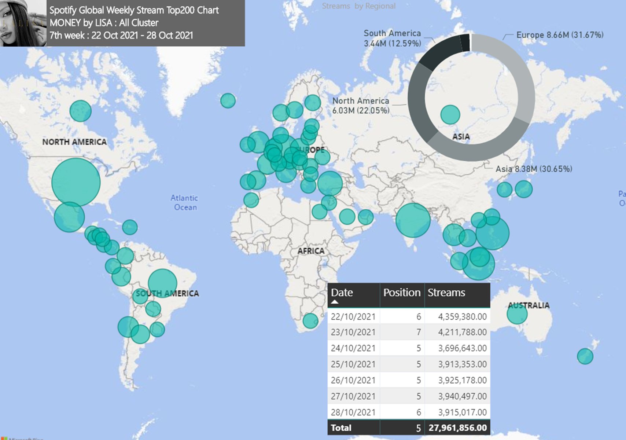This screenshot has height=440, width=626.
Task: Click the Turkey bubble
Action: coord(330,183)
